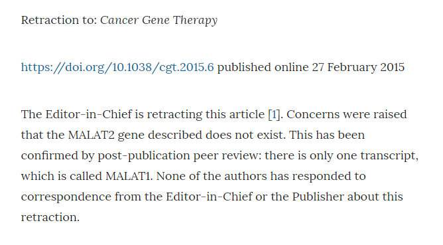The image size is (443, 245).
Task: Follow the [1] reference citation link
Action: 274,115
